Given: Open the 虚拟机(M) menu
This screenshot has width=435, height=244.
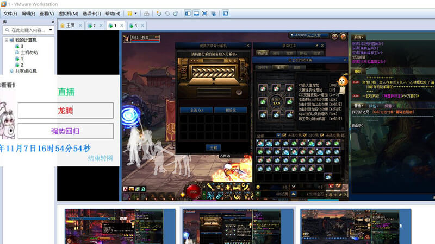Looking at the screenshot, I should tap(69, 14).
